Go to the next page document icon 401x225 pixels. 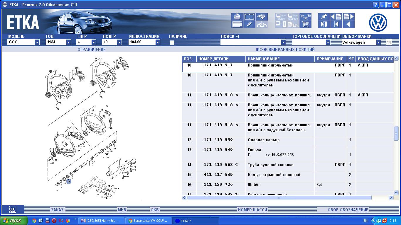point(348,17)
